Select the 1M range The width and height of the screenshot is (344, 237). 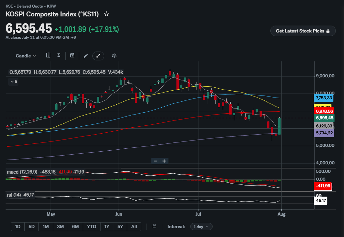[x=46, y=227]
